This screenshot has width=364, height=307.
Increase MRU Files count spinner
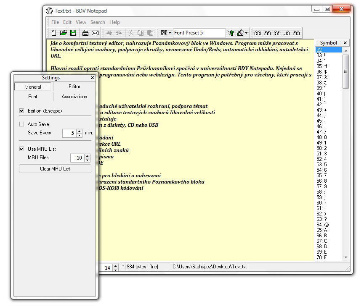pos(87,156)
